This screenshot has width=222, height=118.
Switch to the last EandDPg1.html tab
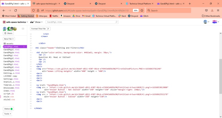tap(170, 4)
